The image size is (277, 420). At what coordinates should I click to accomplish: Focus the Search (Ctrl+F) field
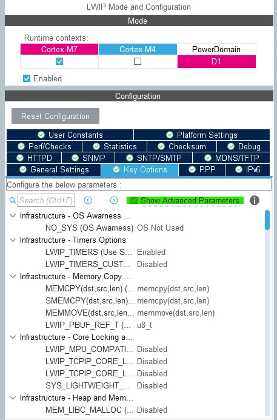46,200
